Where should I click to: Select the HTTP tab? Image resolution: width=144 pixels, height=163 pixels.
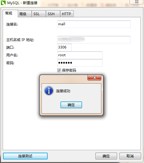coord(67,14)
